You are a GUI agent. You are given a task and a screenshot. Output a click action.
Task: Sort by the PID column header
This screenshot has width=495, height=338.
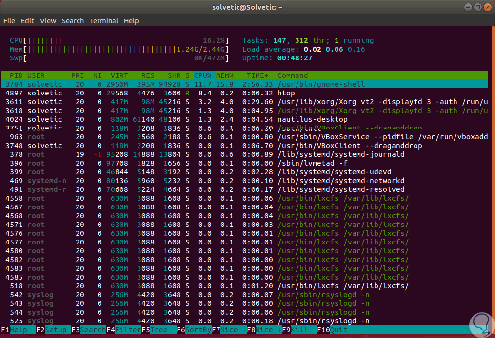click(x=16, y=75)
